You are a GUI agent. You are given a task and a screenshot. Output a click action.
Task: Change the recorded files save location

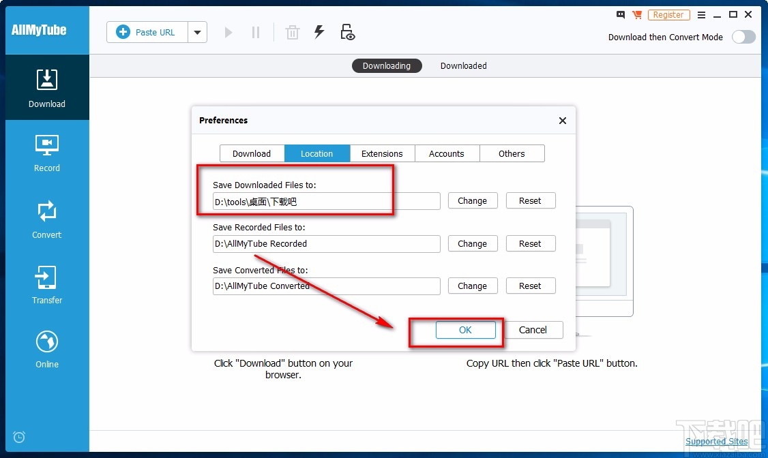pos(473,244)
